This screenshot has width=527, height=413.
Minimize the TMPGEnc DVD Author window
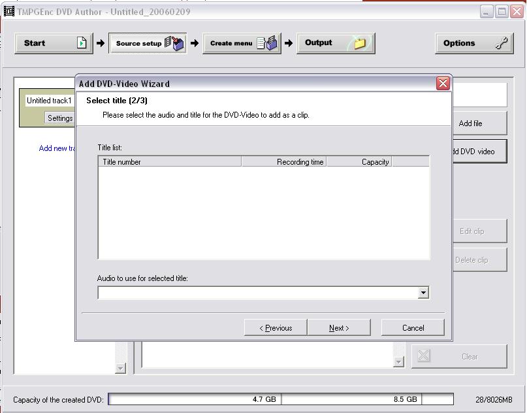[486, 12]
